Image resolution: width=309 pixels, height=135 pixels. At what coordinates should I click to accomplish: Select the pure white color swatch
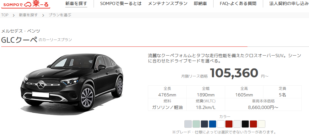pos(221,124)
